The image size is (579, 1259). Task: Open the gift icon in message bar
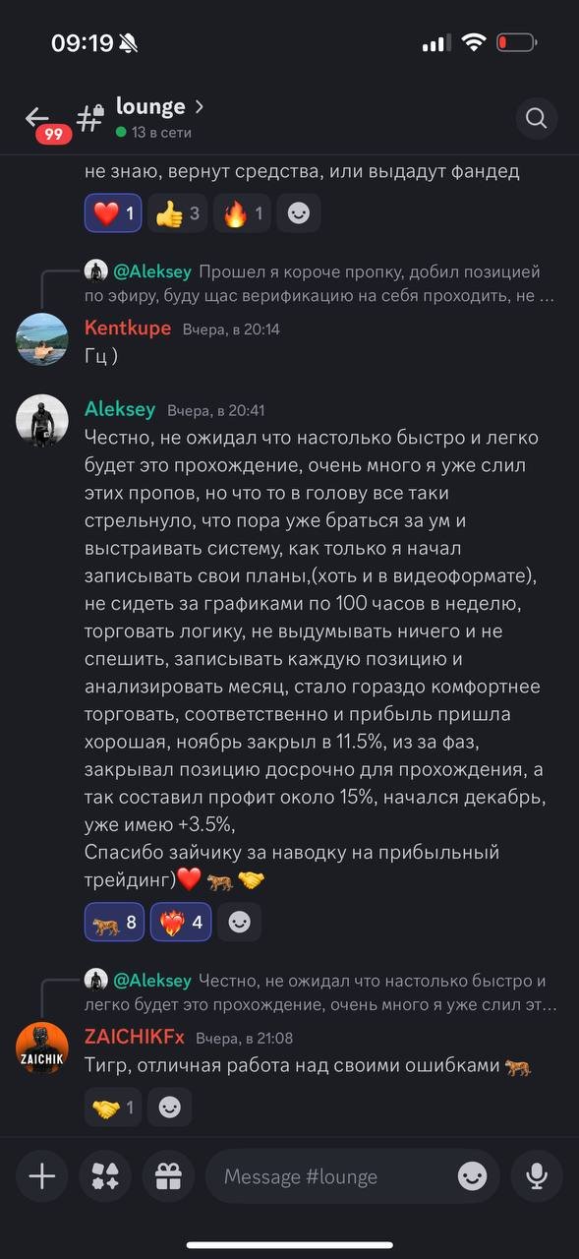click(x=167, y=1176)
